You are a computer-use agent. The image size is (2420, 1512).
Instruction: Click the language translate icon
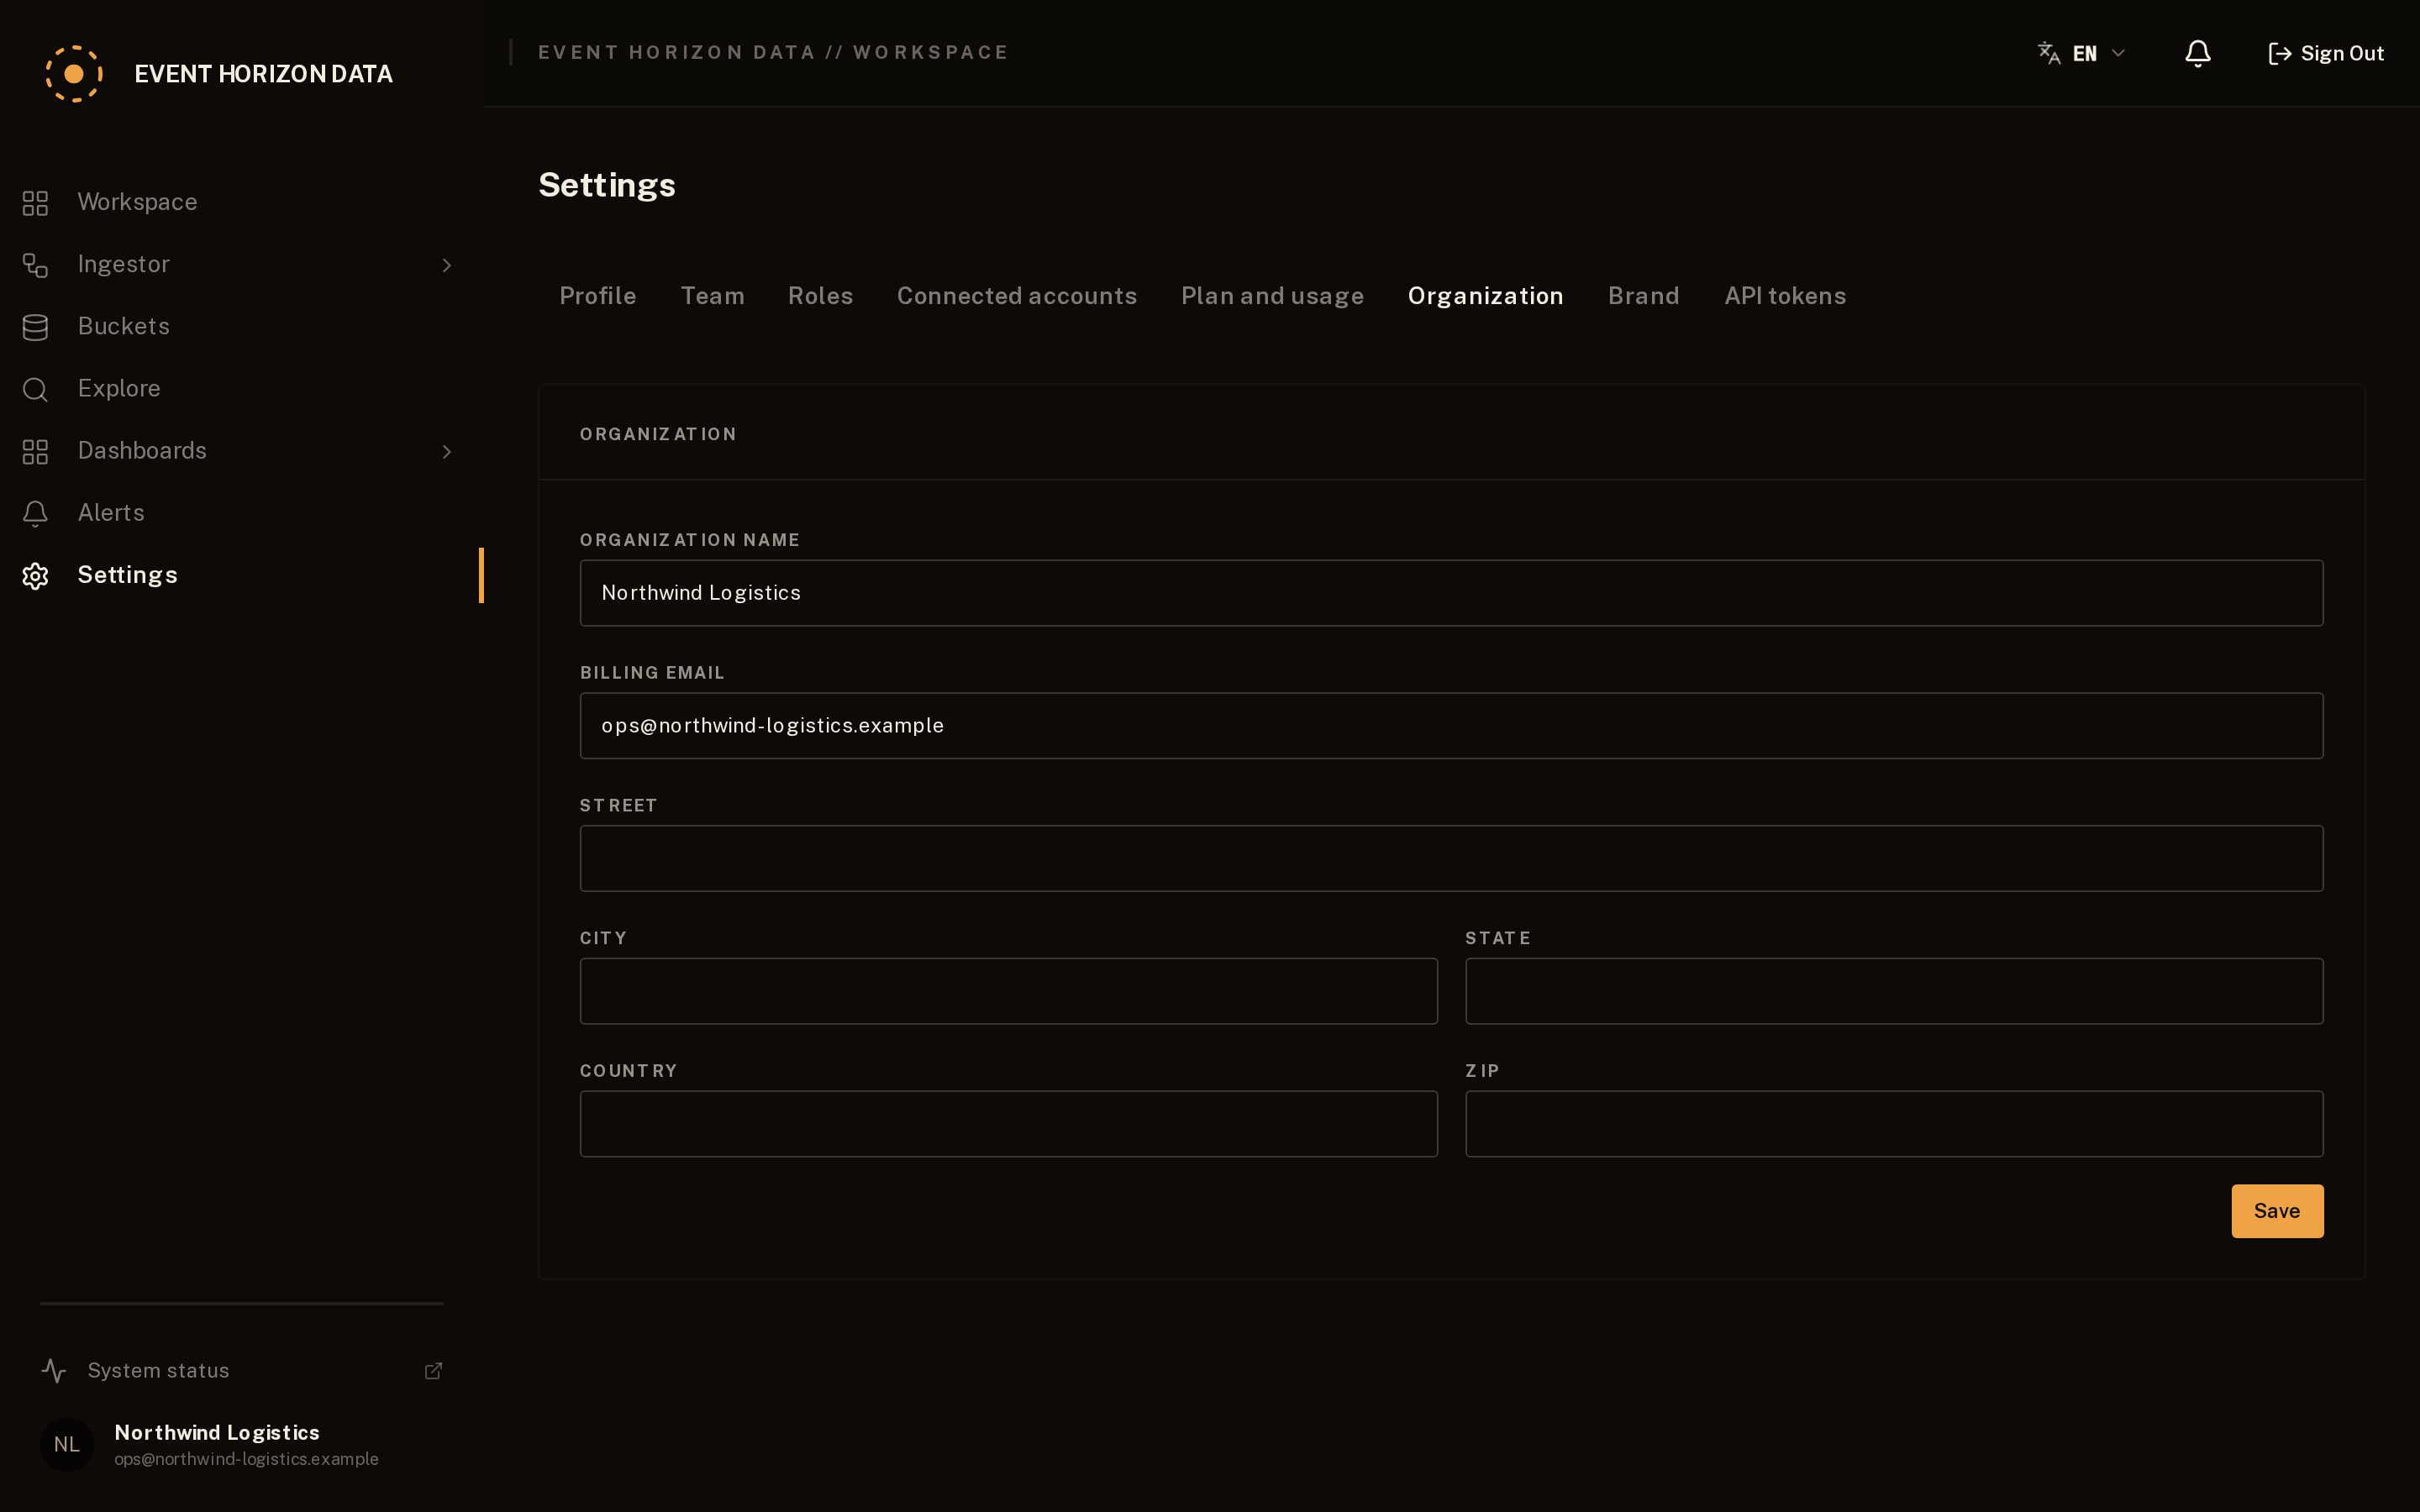[x=2049, y=53]
